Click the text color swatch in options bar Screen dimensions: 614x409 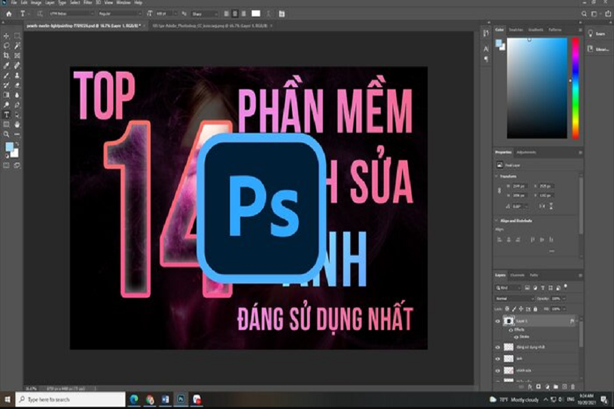tap(256, 14)
